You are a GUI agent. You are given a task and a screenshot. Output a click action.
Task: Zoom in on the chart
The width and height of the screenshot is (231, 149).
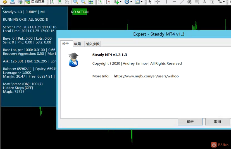[76, 2]
